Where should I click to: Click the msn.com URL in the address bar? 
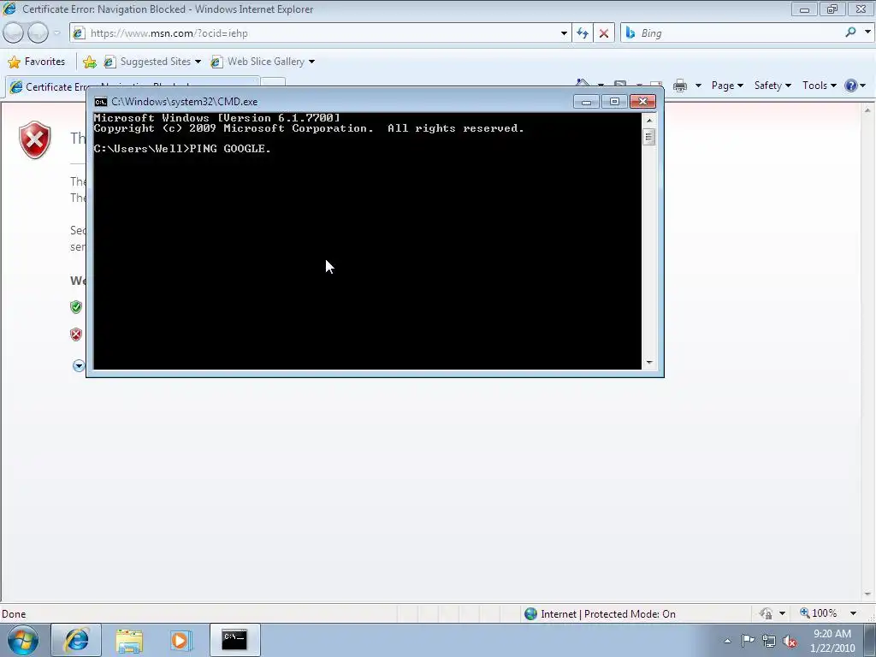[x=169, y=33]
